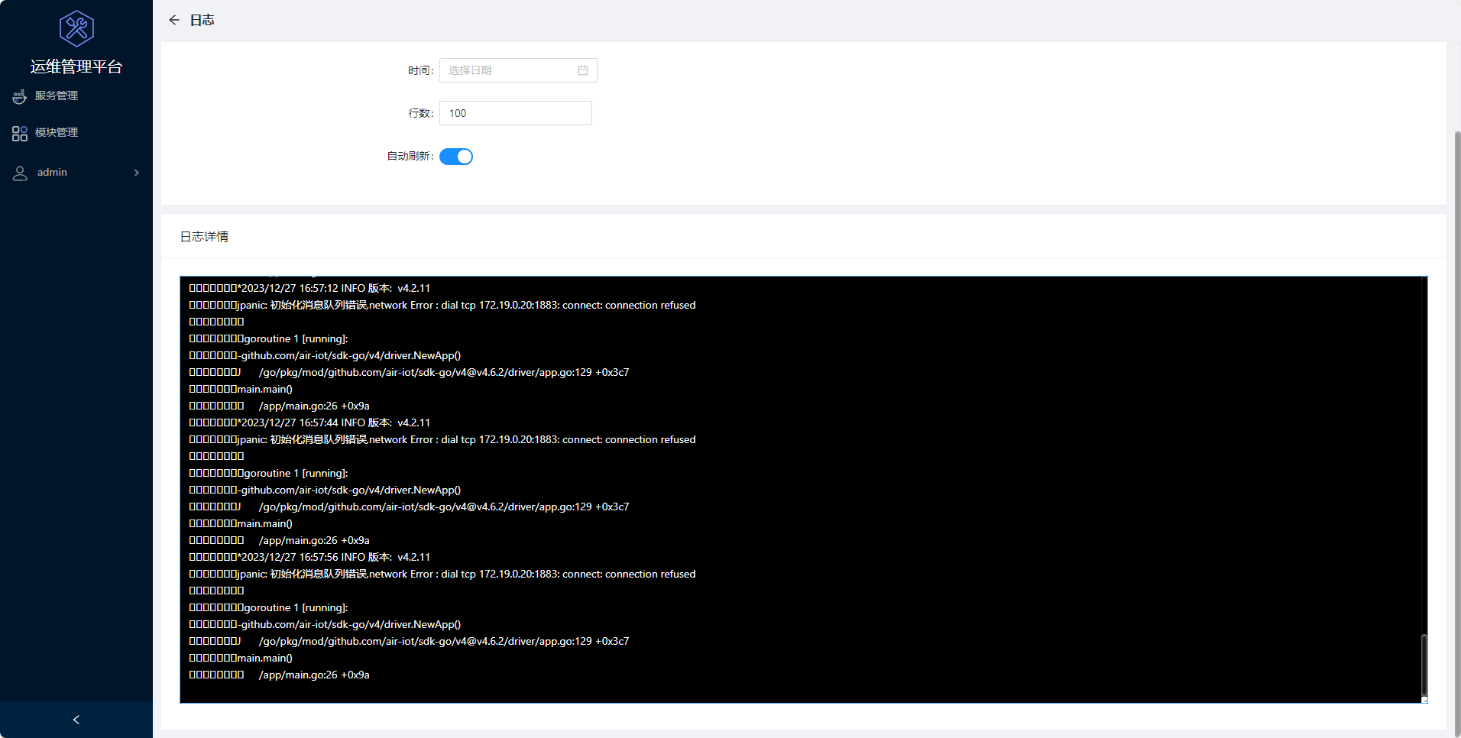Toggle the 自动刷新 switch off

click(x=456, y=157)
